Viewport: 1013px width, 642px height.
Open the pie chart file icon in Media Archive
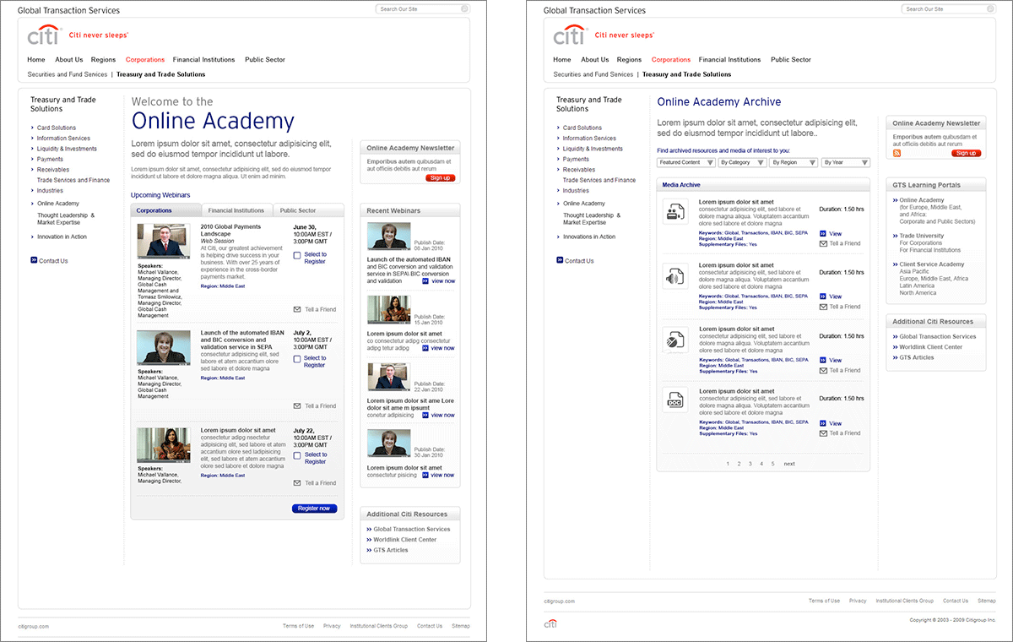point(674,340)
